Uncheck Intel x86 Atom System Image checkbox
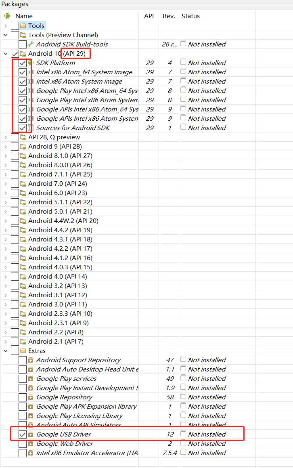 click(x=22, y=81)
